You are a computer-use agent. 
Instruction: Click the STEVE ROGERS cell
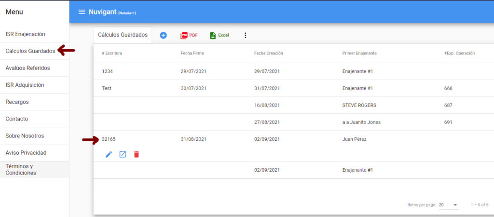359,106
